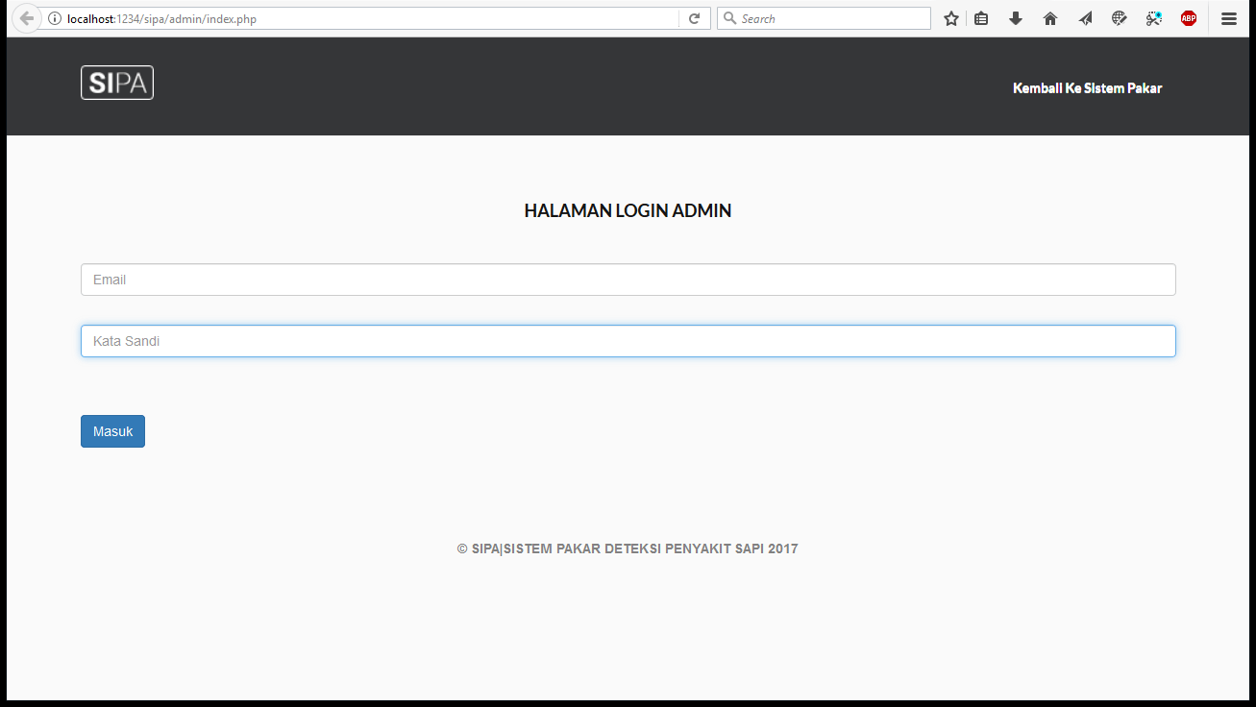Screen dimensions: 1256x707
Task: Open the hamburger menu of the browser
Action: click(1229, 18)
